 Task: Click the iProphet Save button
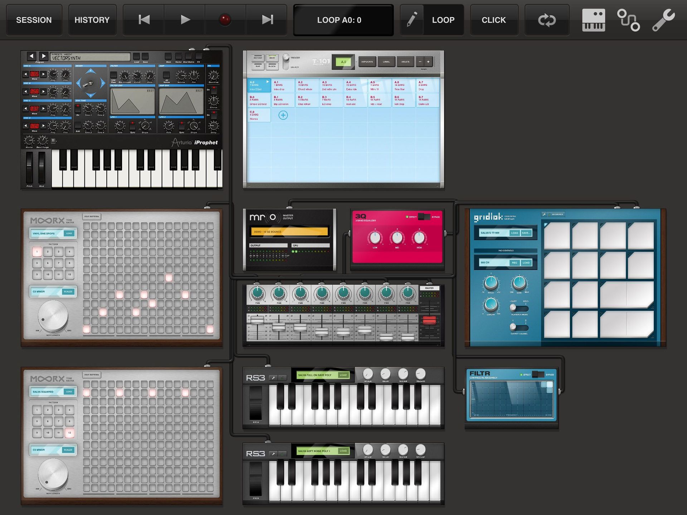click(145, 56)
